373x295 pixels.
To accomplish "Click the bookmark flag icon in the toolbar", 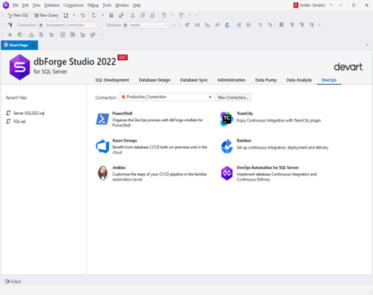I will (281, 25).
